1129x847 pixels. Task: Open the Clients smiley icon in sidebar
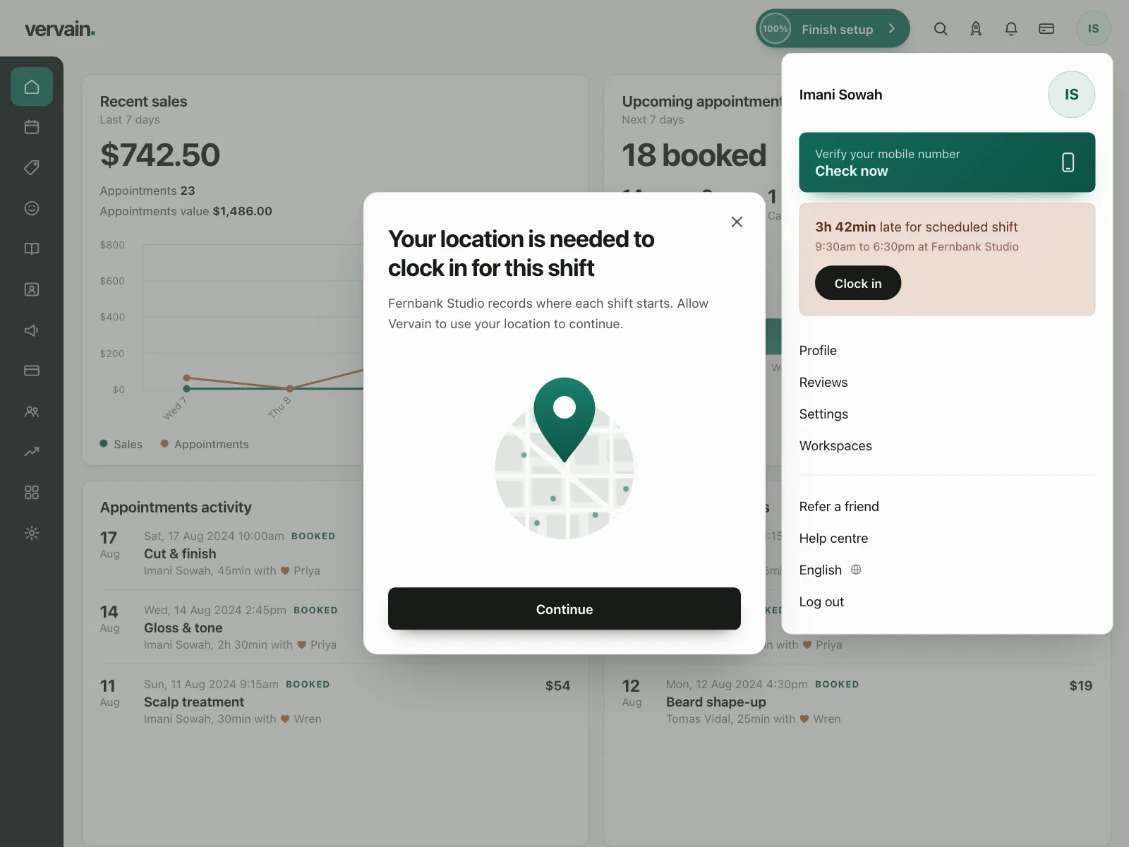32,208
